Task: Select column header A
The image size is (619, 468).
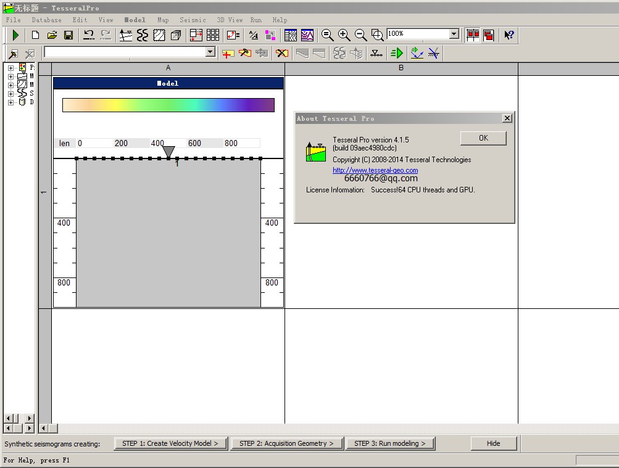Action: click(x=168, y=68)
